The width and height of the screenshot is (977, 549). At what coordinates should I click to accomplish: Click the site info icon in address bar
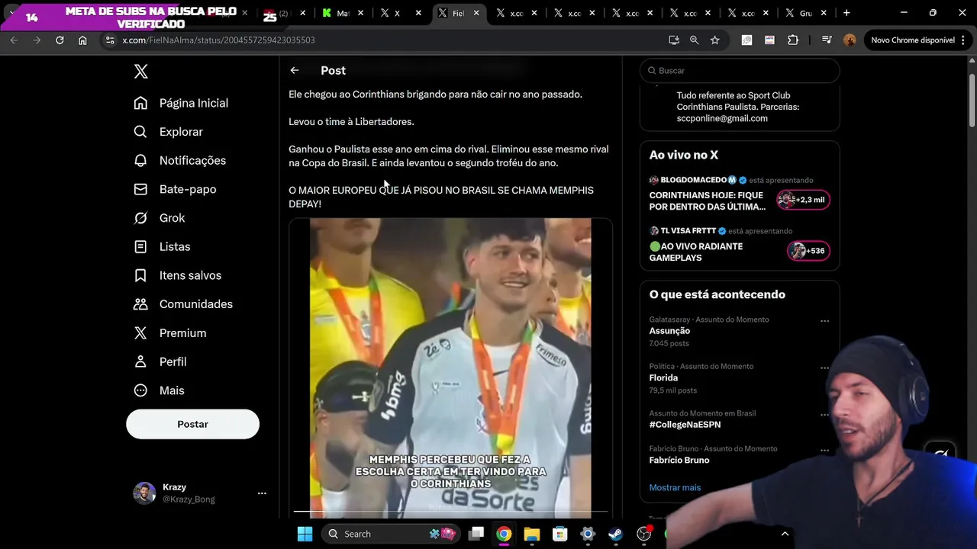coord(110,40)
